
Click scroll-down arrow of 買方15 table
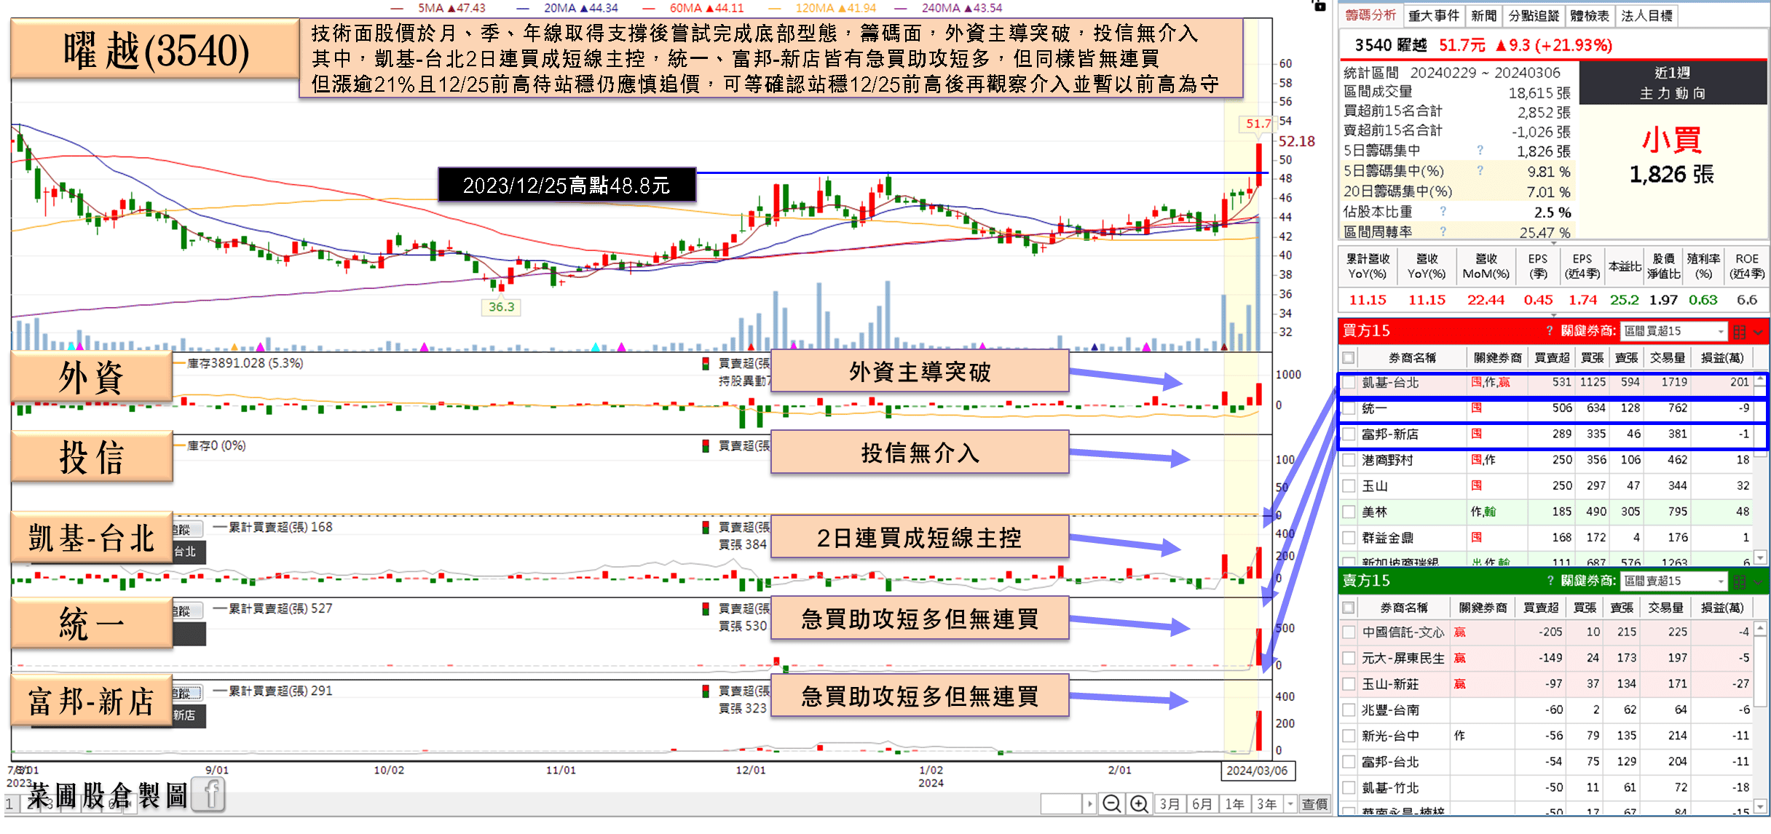1760,557
